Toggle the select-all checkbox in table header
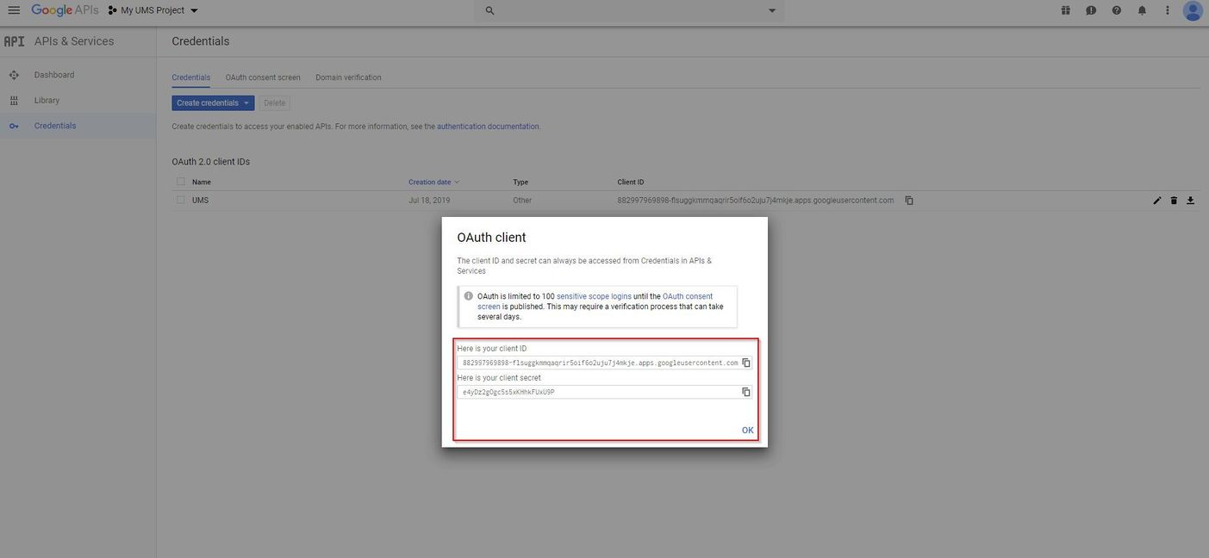The image size is (1209, 558). tap(181, 182)
